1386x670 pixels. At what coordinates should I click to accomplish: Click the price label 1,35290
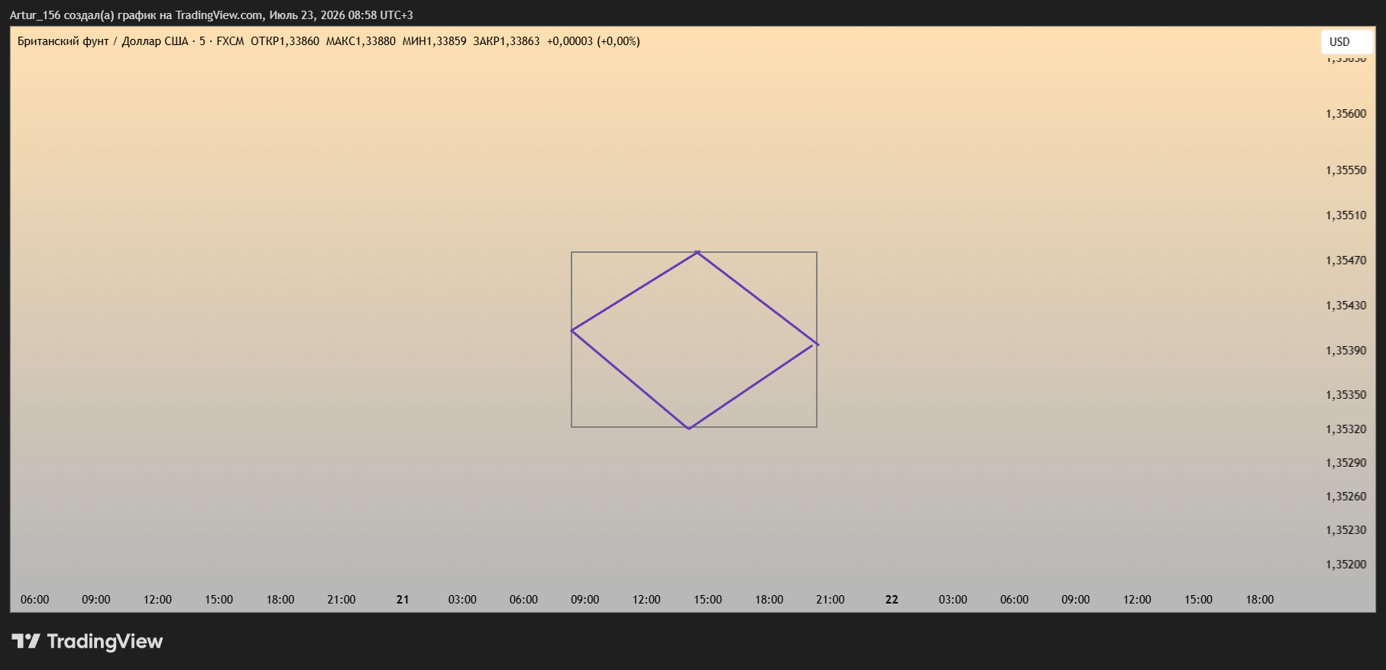[x=1346, y=463]
